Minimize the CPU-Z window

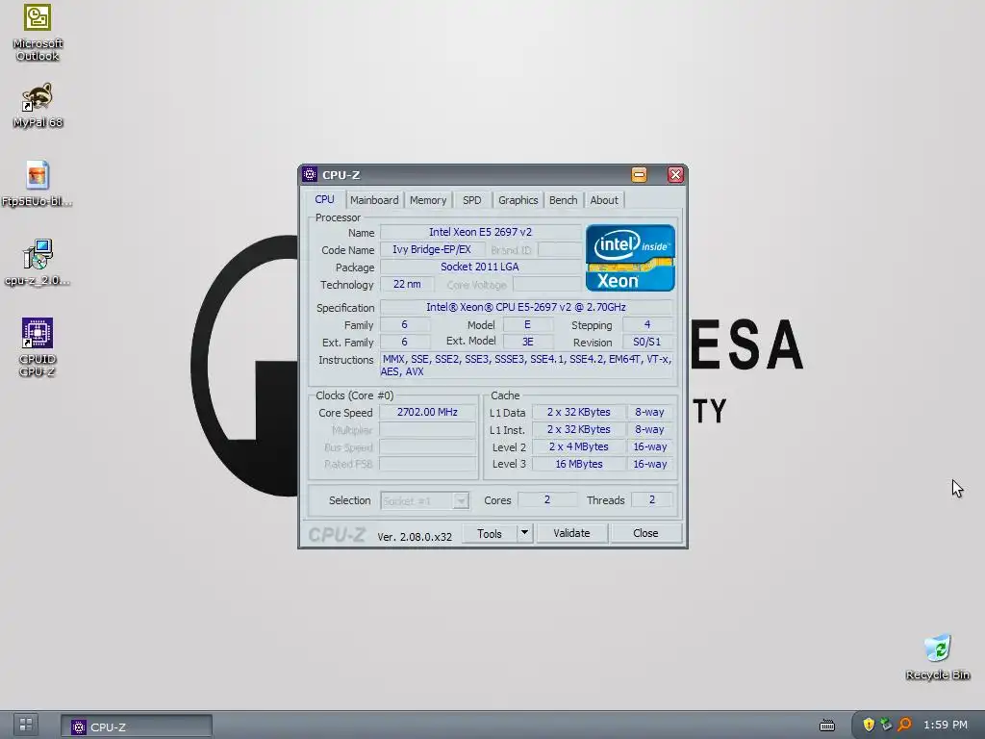click(639, 175)
